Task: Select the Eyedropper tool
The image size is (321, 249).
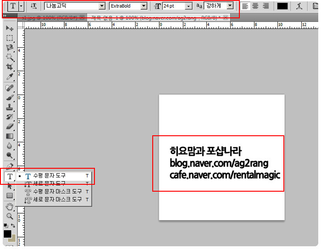Action: pyautogui.click(x=10, y=77)
